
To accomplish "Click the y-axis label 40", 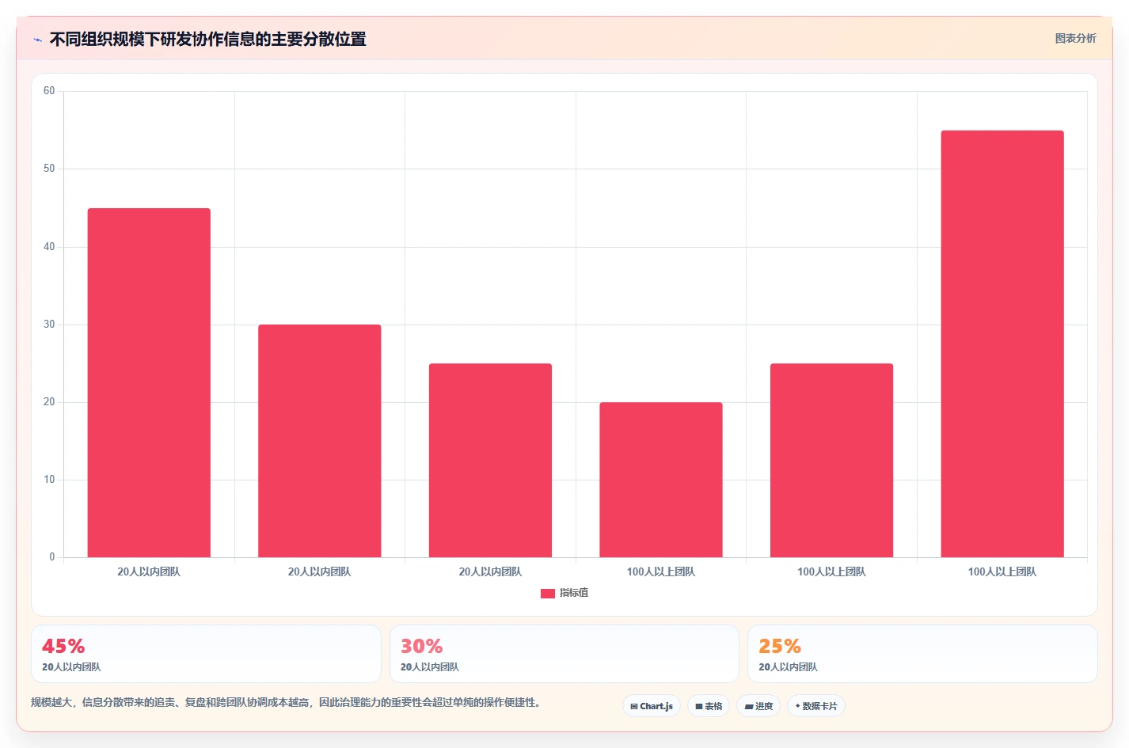I will [x=49, y=247].
